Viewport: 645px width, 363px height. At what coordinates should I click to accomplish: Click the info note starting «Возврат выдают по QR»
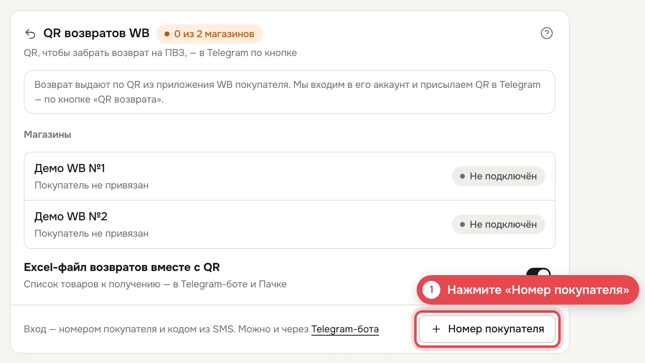(290, 92)
